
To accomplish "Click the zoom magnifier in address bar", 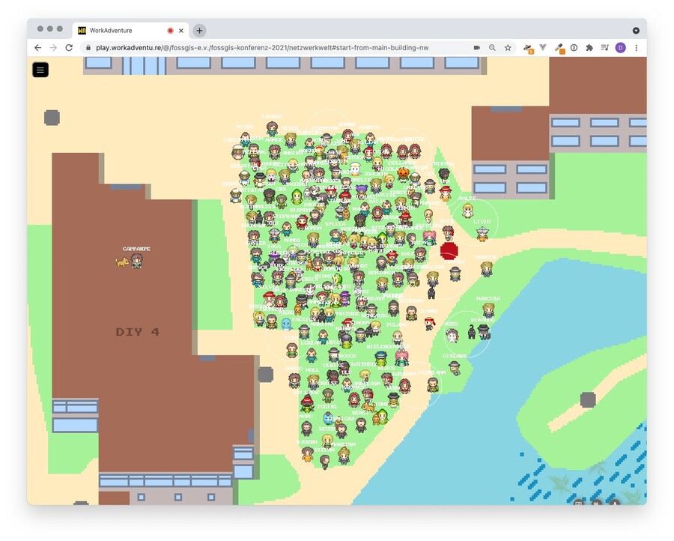I will coord(492,48).
